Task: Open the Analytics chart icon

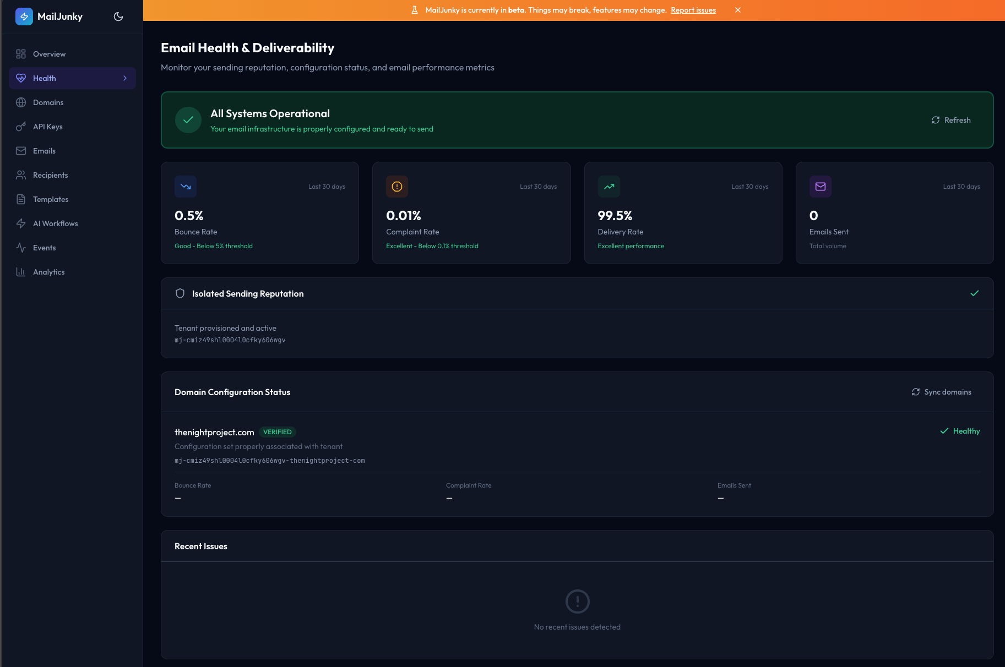Action: [x=21, y=272]
